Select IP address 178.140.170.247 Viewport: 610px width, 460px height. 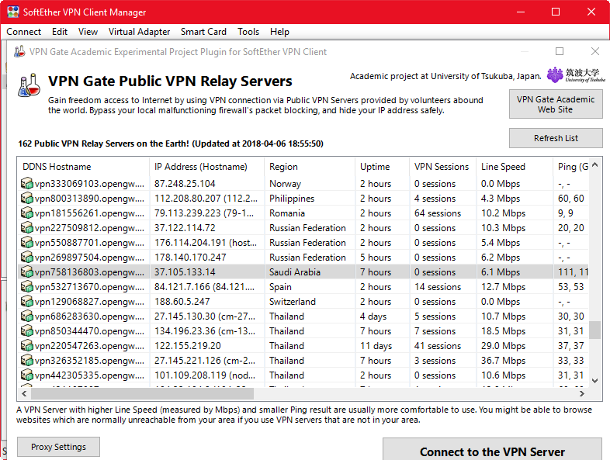pos(190,258)
